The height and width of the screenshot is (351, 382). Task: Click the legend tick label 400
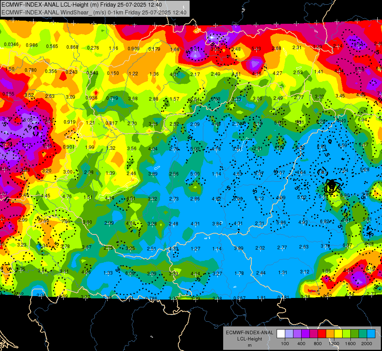301,344
